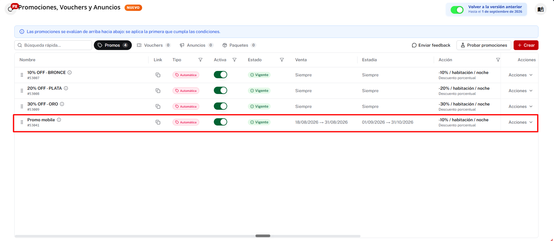Open Acciones dropdown for Promo mobile
Image resolution: width=554 pixels, height=241 pixels.
521,122
